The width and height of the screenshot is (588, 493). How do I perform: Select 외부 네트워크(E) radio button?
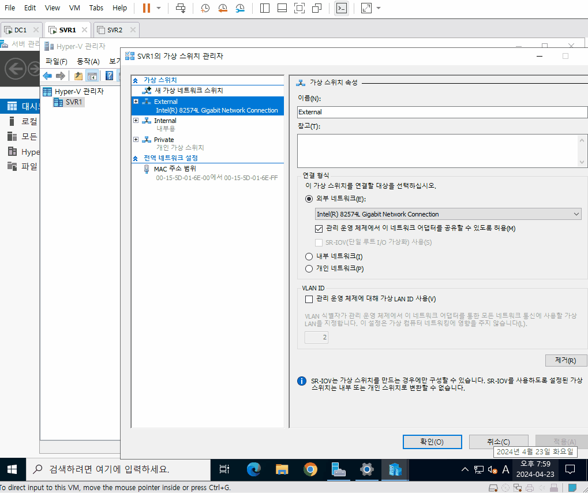309,199
